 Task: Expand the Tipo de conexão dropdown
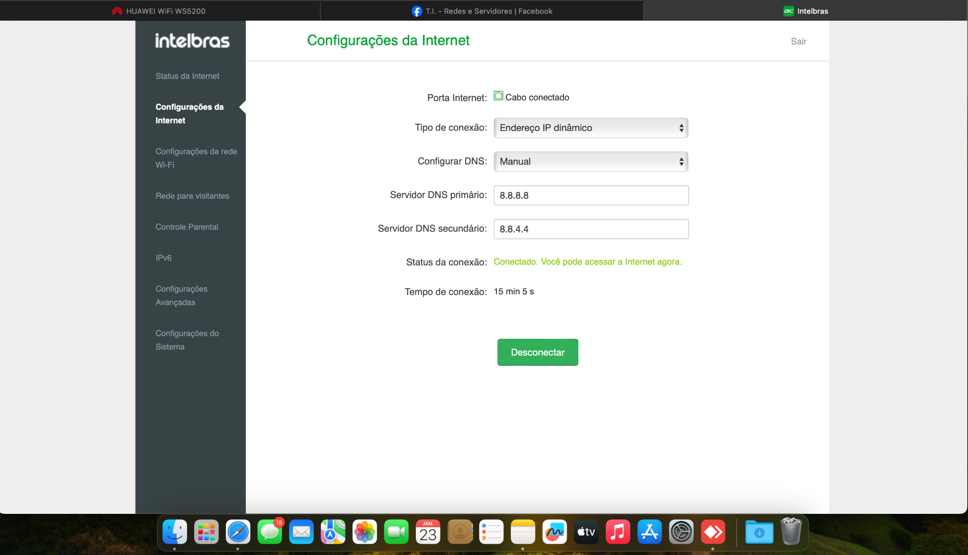tap(591, 128)
